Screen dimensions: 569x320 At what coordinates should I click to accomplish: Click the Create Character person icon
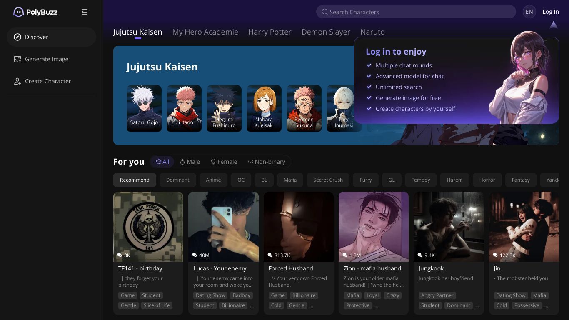click(x=17, y=81)
